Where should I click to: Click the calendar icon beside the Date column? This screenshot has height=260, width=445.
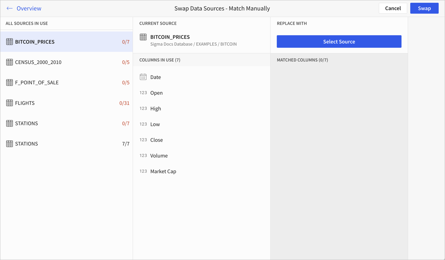(143, 77)
